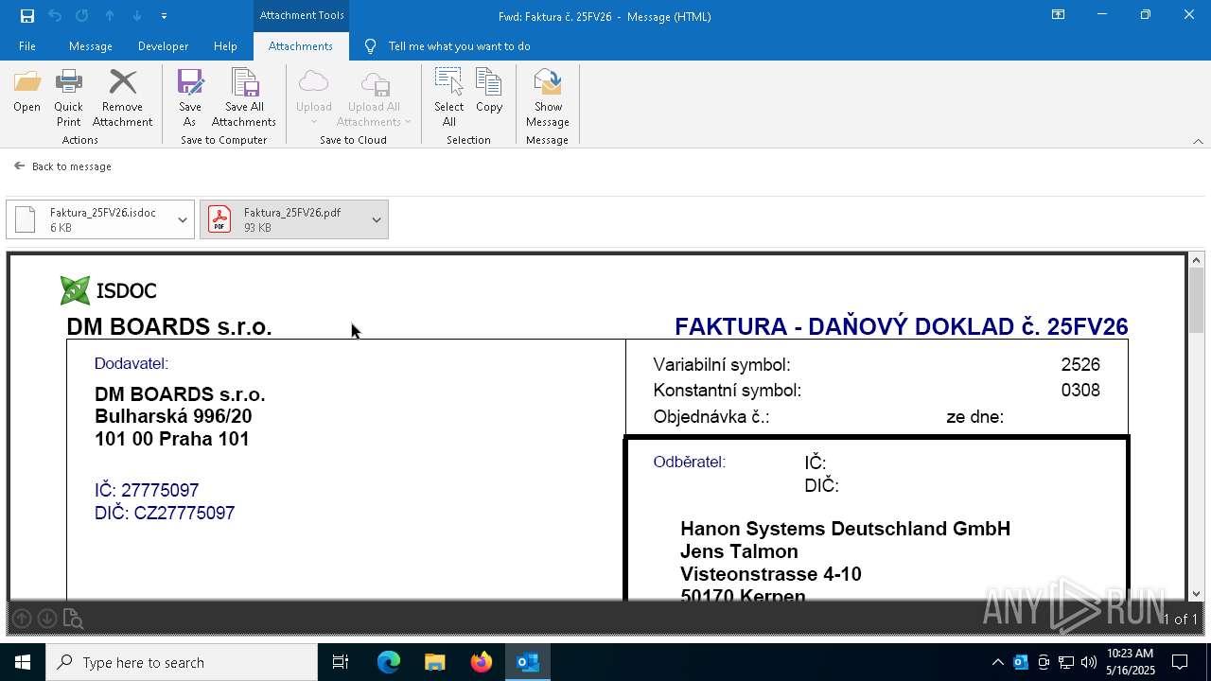Click Save All Attachments
This screenshot has height=681, width=1211.
244,96
